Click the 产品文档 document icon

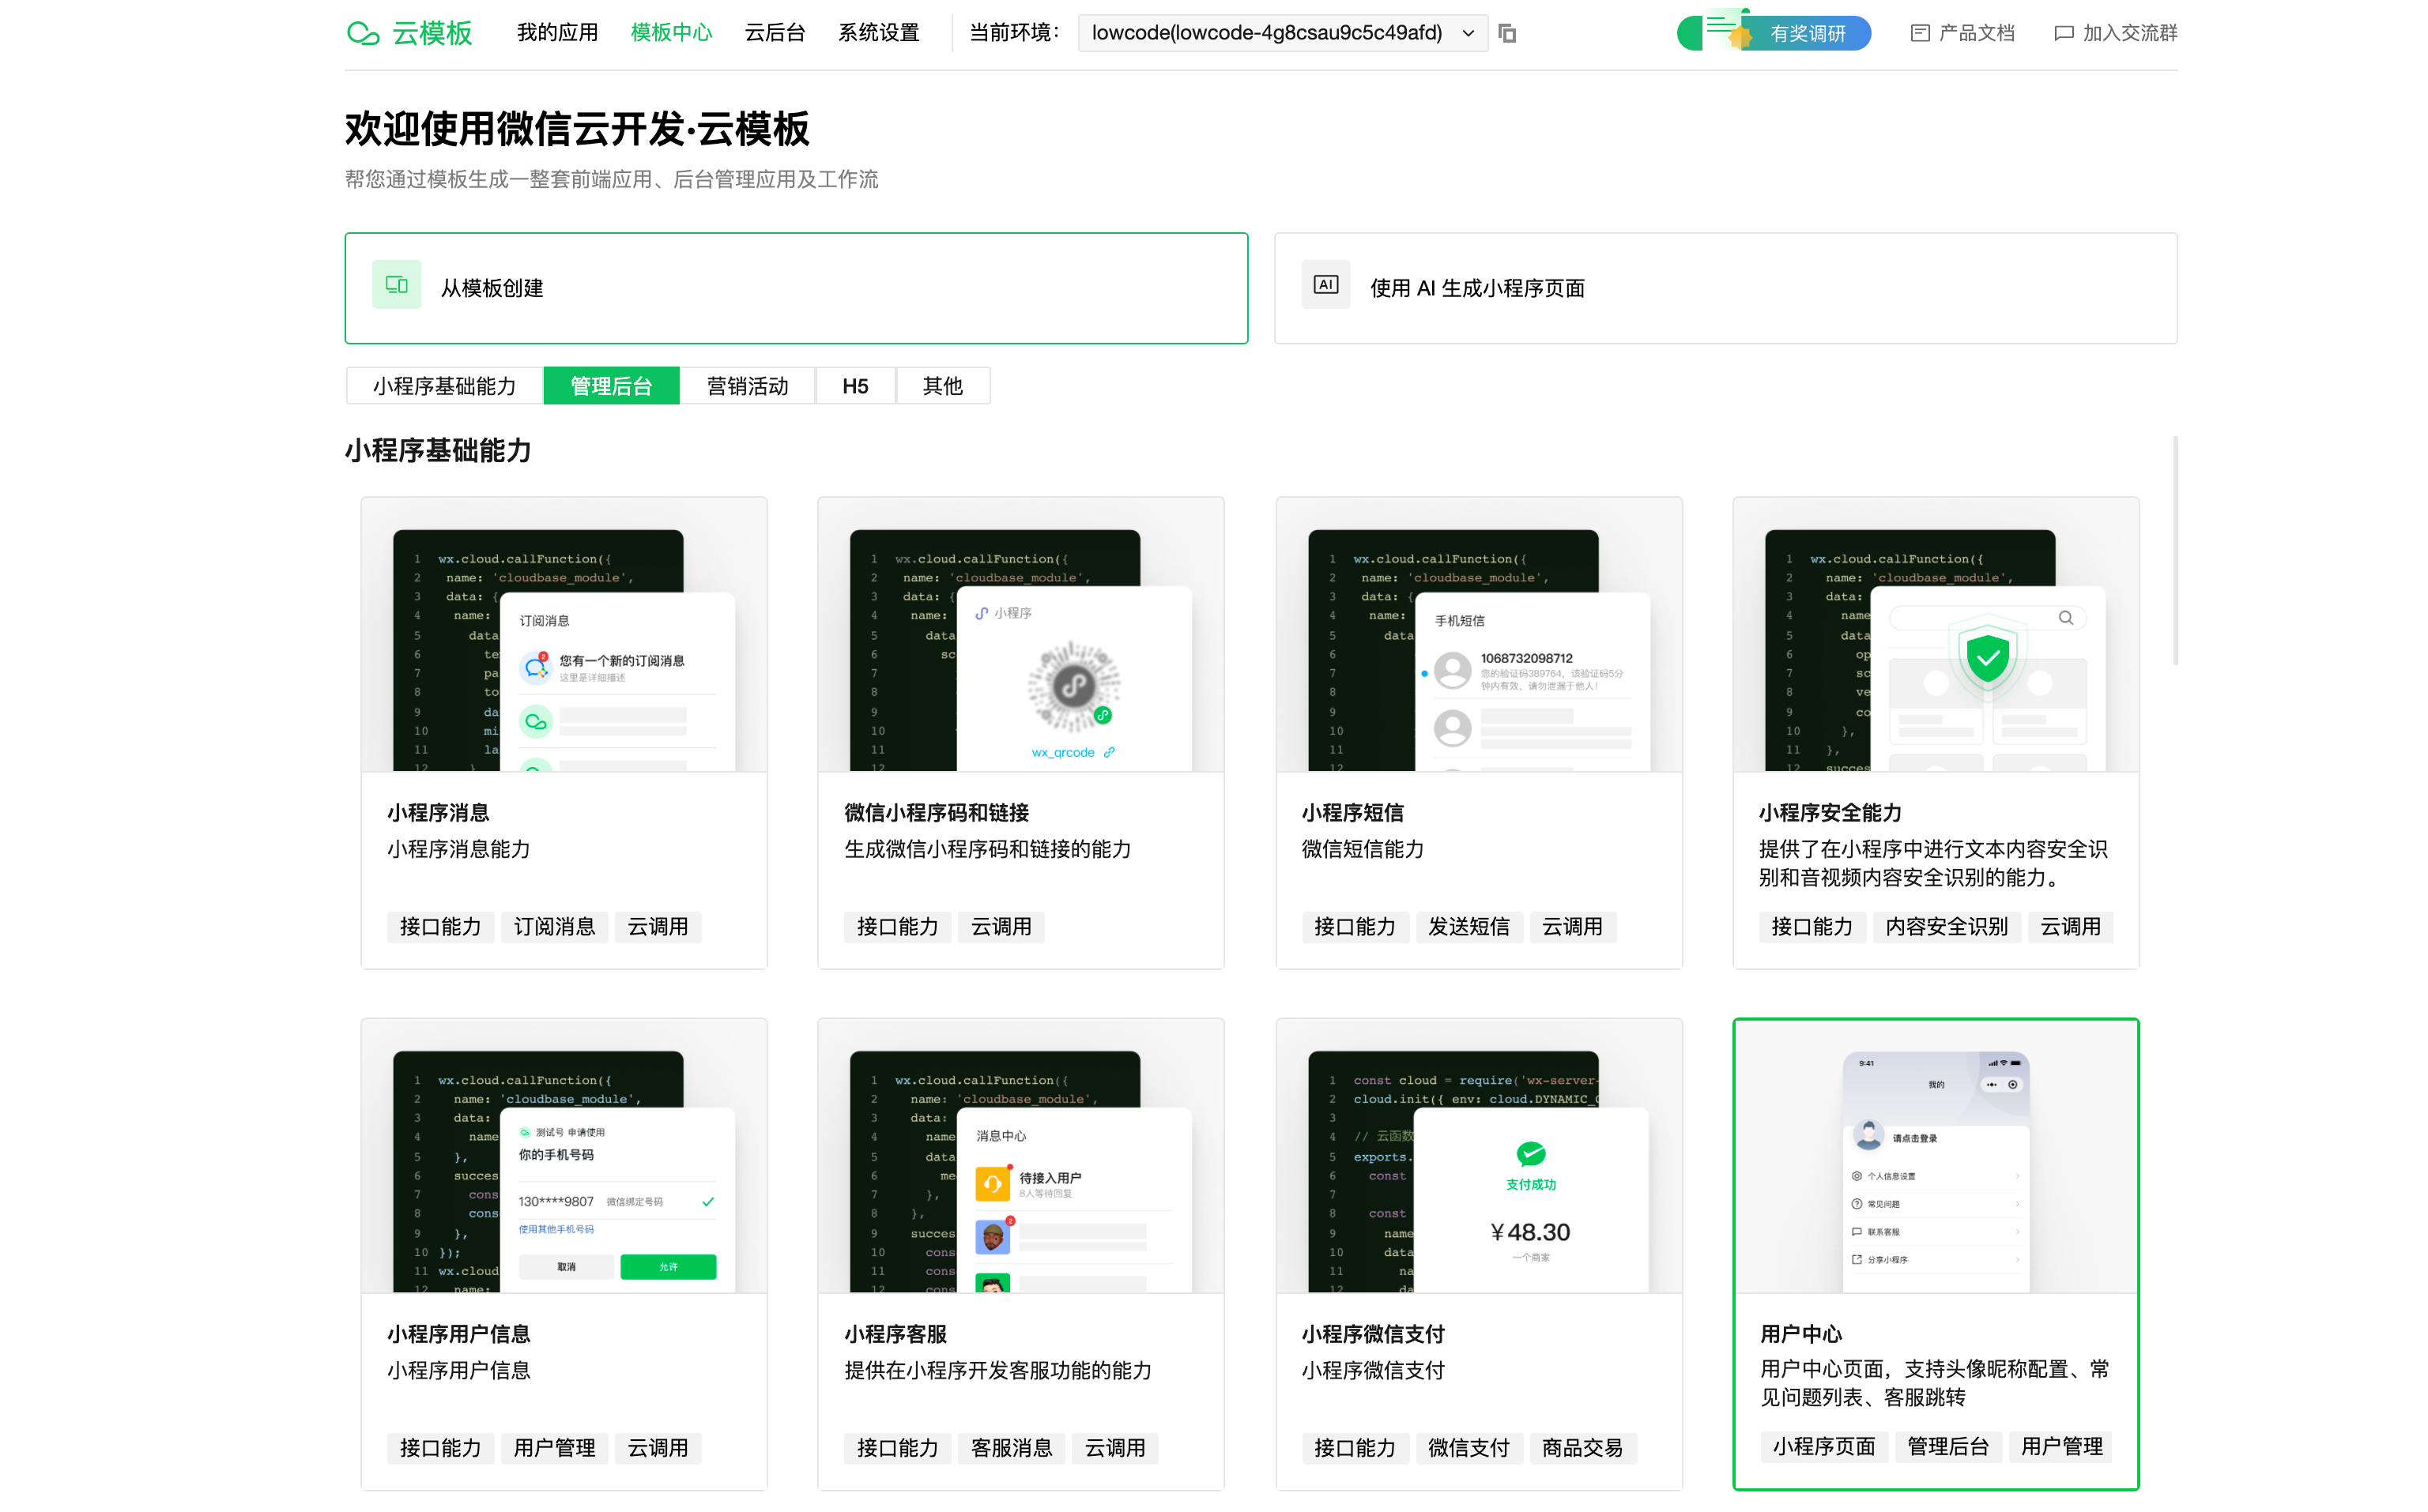[1920, 33]
